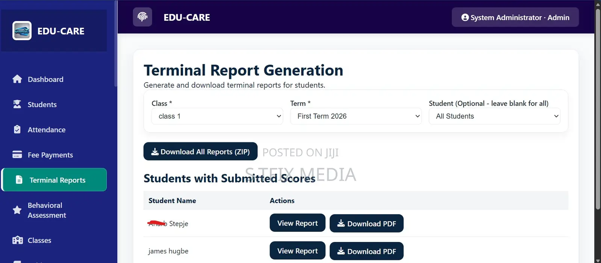Open the Classes menu item
This screenshot has width=601, height=263.
54,240
